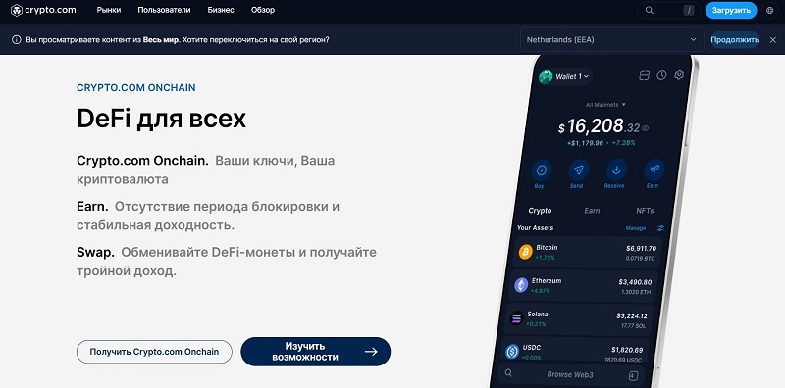Click the CRYPTO.COM ONCHAIN heading link
785x388 pixels.
click(136, 88)
